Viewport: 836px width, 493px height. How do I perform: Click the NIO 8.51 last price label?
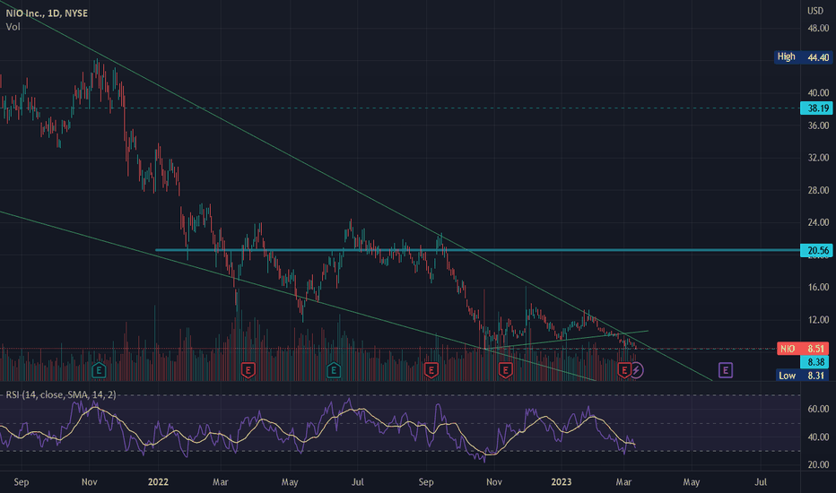pyautogui.click(x=803, y=349)
